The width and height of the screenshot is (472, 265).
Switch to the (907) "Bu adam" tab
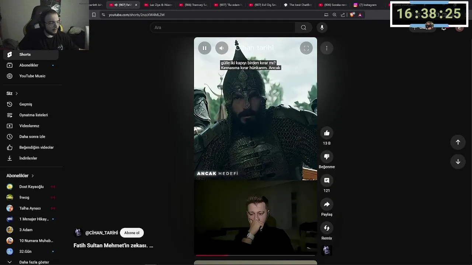(228, 5)
